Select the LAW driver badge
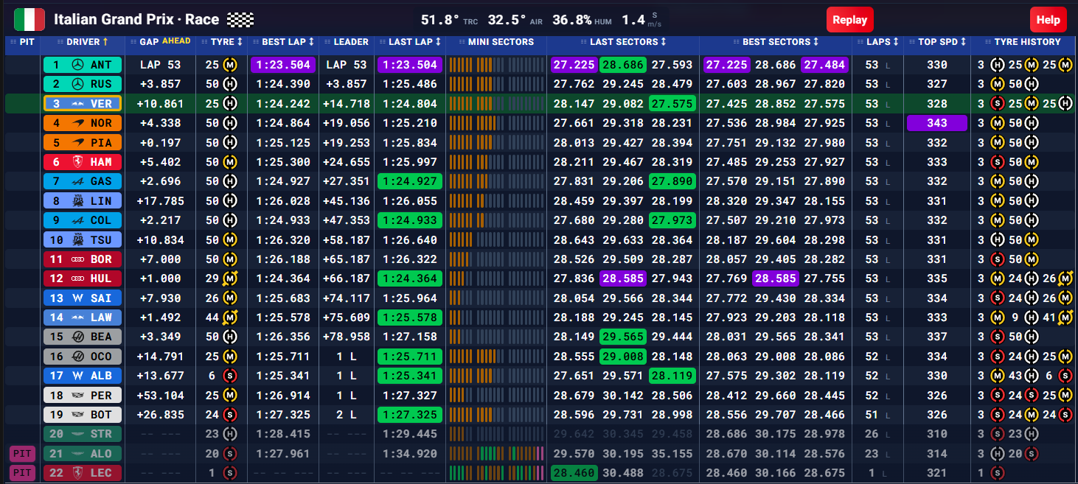Image resolution: width=1078 pixels, height=484 pixels. click(82, 317)
